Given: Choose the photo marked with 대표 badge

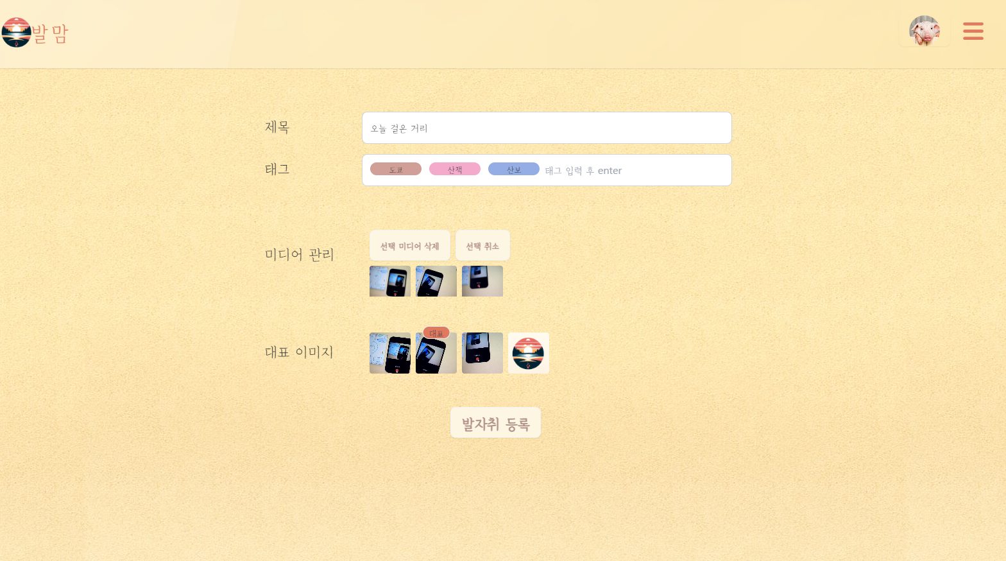Looking at the screenshot, I should [436, 354].
